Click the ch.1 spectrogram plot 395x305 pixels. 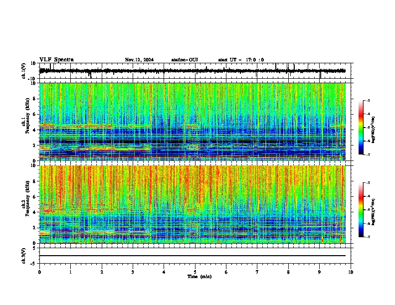click(193, 122)
